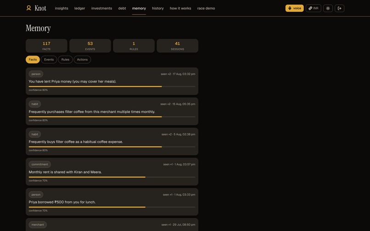Select the Facts filter tab
Viewport: 370px width, 231px height.
click(x=33, y=60)
